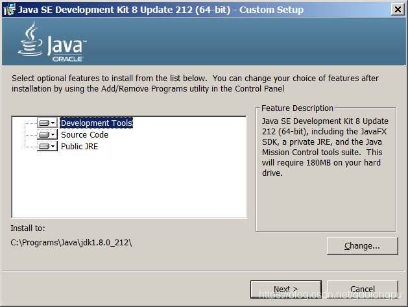This screenshot has height=307, width=408.
Task: Click the install path C:\Programs\Java\jdk1.8.0_212\
Action: coord(71,243)
